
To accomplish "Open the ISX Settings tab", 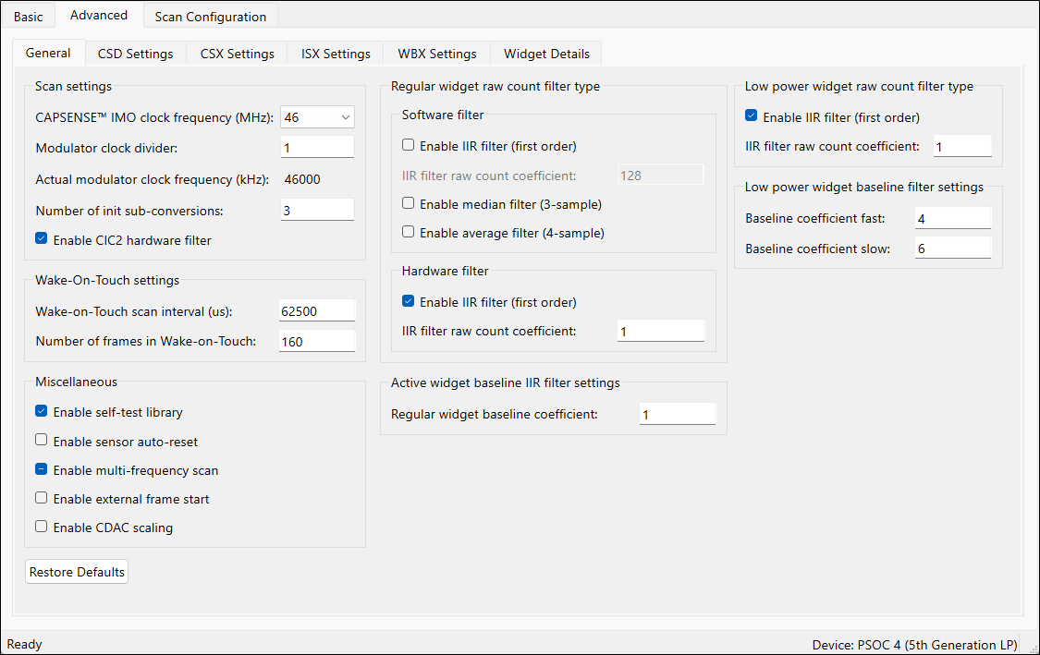I will pos(336,54).
